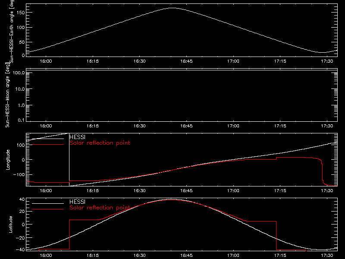Click '1.0' tick on Moon angle axis
Screen dimensions: 345x259
tap(21, 105)
